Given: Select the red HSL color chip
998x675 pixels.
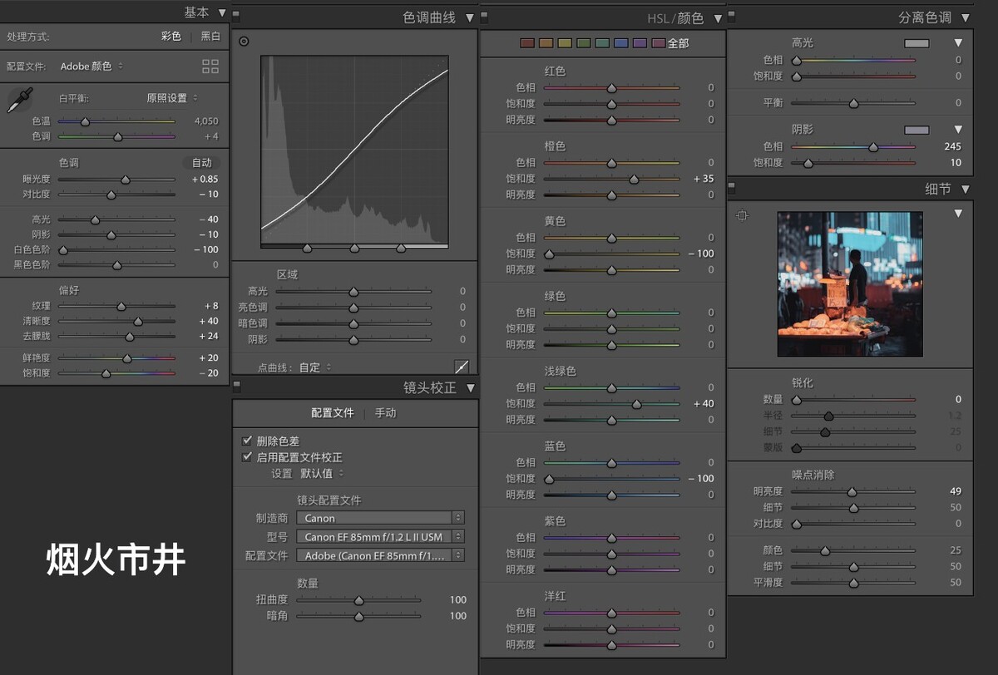Looking at the screenshot, I should tap(527, 43).
